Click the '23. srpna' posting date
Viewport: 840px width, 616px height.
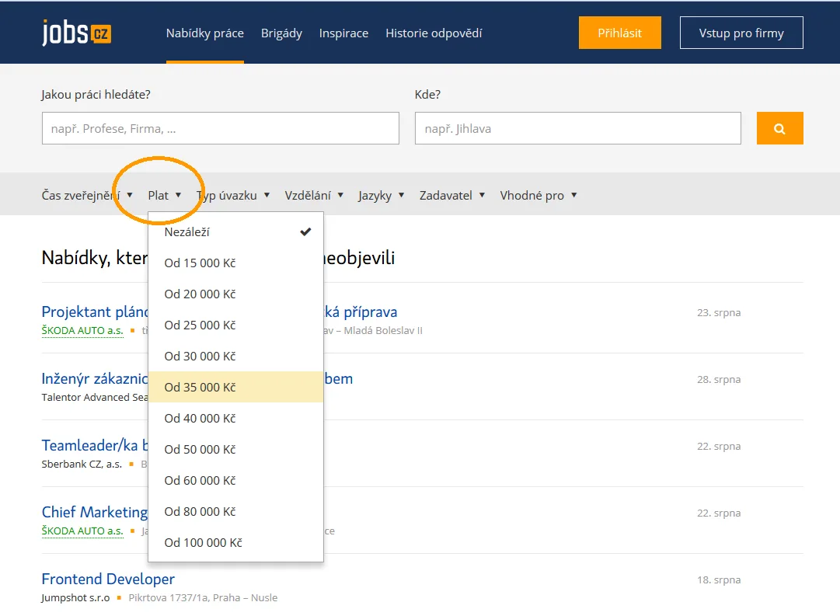point(719,312)
